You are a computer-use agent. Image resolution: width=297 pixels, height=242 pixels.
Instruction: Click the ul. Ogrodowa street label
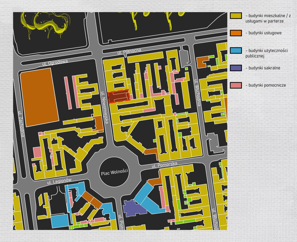click(x=55, y=63)
